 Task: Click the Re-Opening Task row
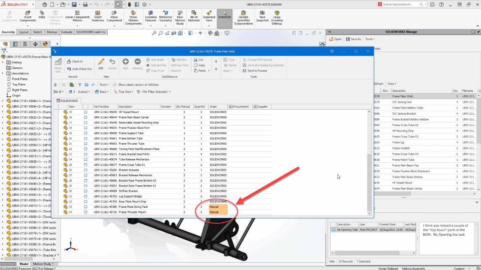[373, 230]
